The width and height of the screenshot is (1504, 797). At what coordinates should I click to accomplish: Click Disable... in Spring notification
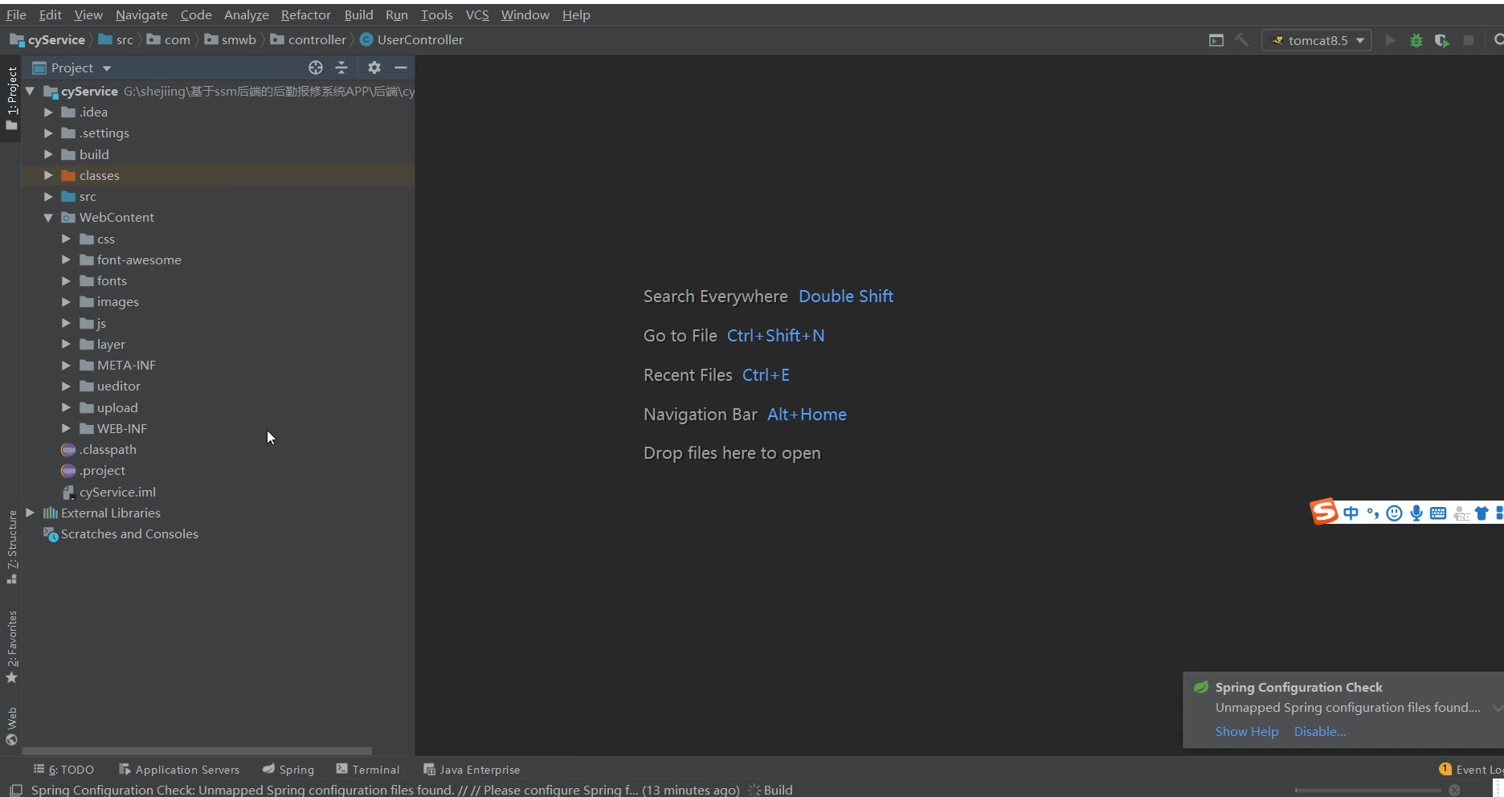point(1319,731)
